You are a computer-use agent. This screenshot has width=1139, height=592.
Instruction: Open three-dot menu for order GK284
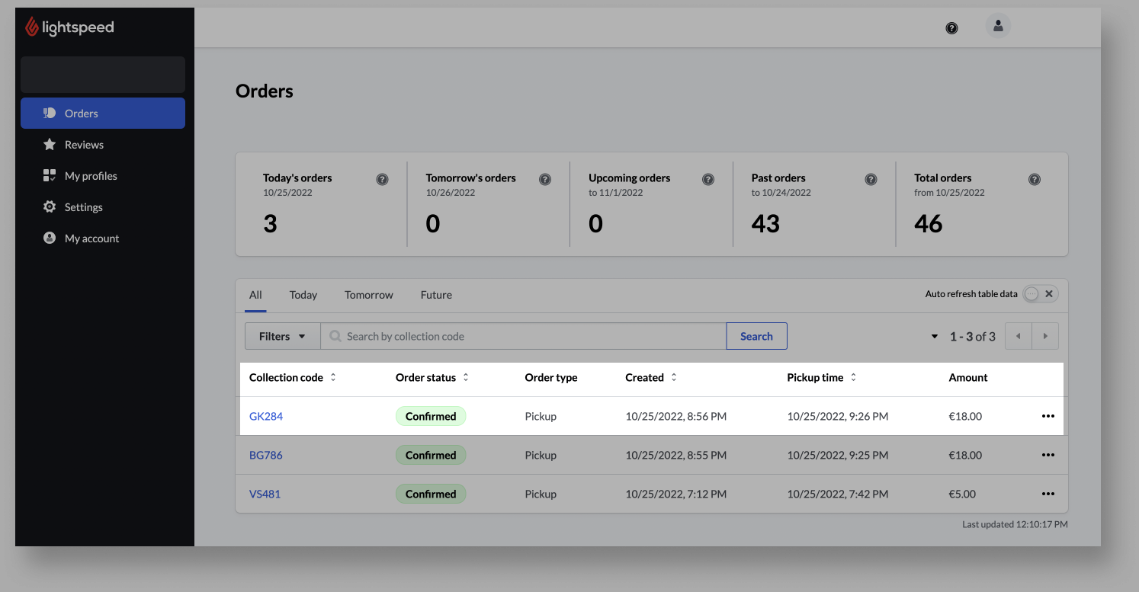point(1048,416)
